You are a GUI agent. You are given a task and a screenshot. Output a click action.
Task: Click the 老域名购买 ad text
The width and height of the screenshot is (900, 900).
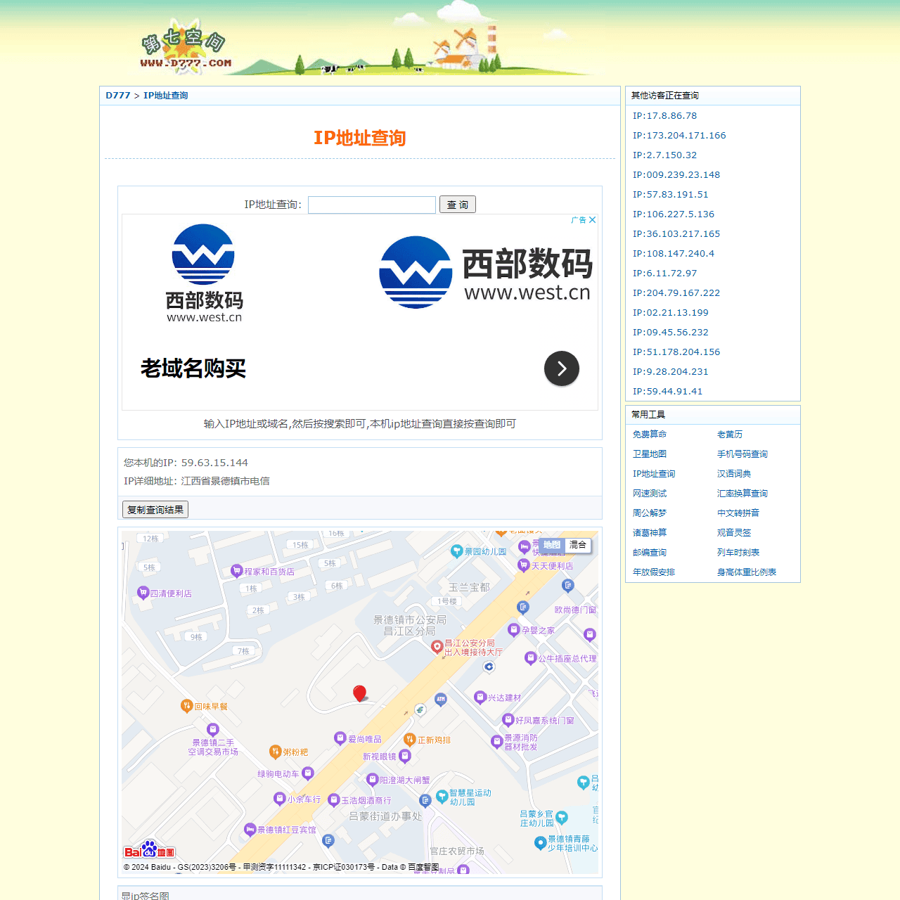[x=193, y=368]
